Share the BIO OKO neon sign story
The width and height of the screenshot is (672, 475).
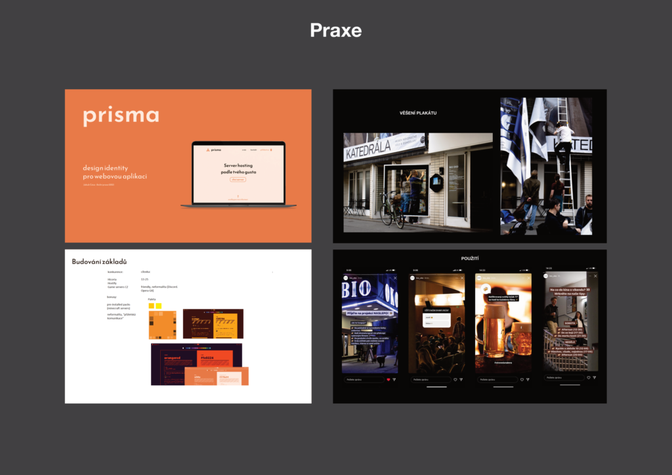(394, 379)
